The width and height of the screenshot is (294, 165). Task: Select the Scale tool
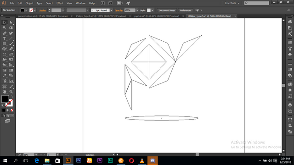point(11,55)
